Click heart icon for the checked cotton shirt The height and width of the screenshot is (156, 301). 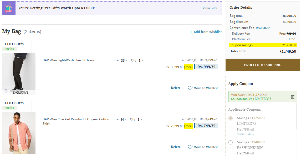190,147
